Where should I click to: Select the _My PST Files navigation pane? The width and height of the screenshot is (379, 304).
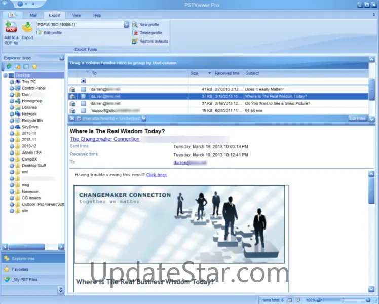coord(33,280)
